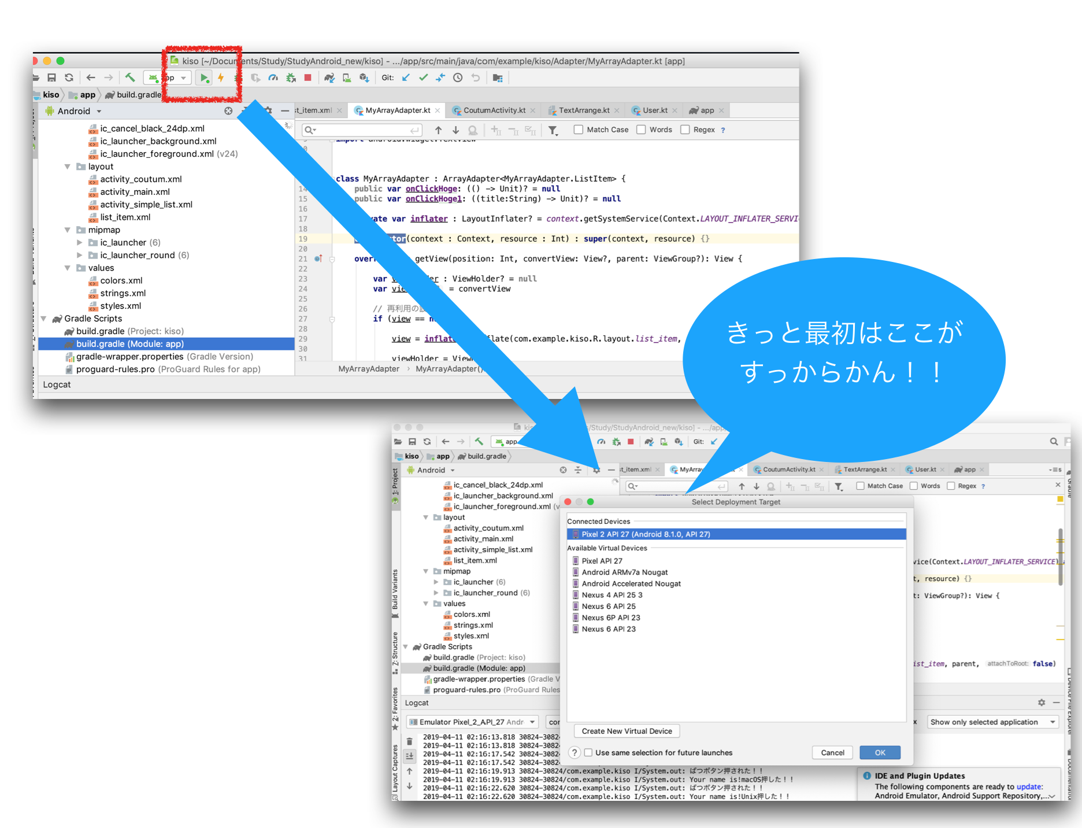Click the filter funnel icon in upper search bar
Screen dimensions: 1082x828
(x=553, y=130)
